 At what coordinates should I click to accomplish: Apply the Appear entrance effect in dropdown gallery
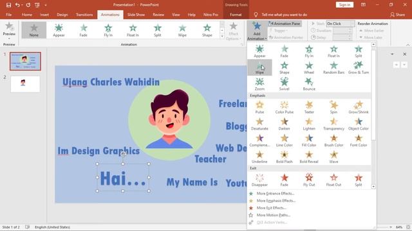point(259,51)
